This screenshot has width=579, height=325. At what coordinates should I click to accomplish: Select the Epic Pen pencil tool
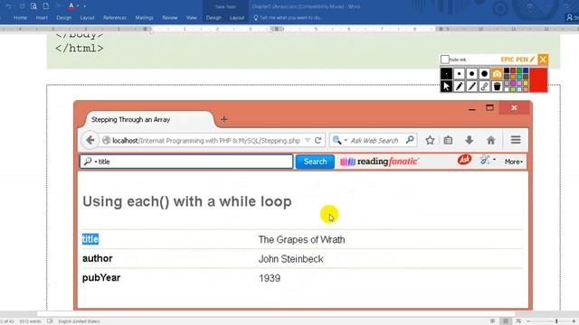click(x=459, y=87)
